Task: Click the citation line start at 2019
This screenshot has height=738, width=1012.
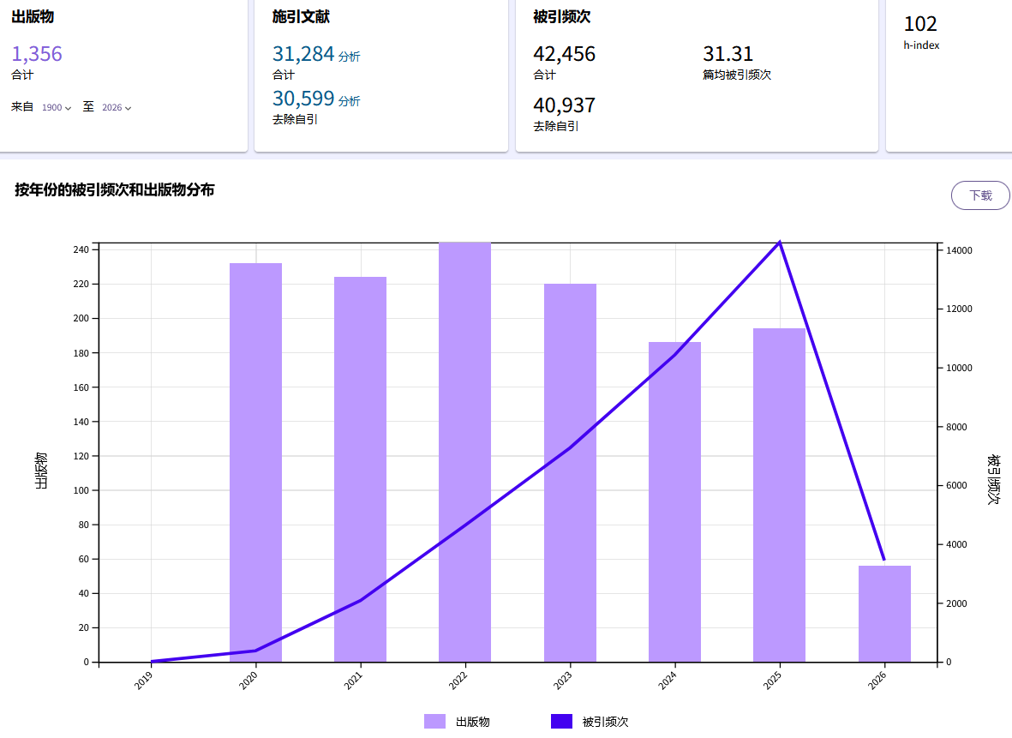Action: (152, 661)
